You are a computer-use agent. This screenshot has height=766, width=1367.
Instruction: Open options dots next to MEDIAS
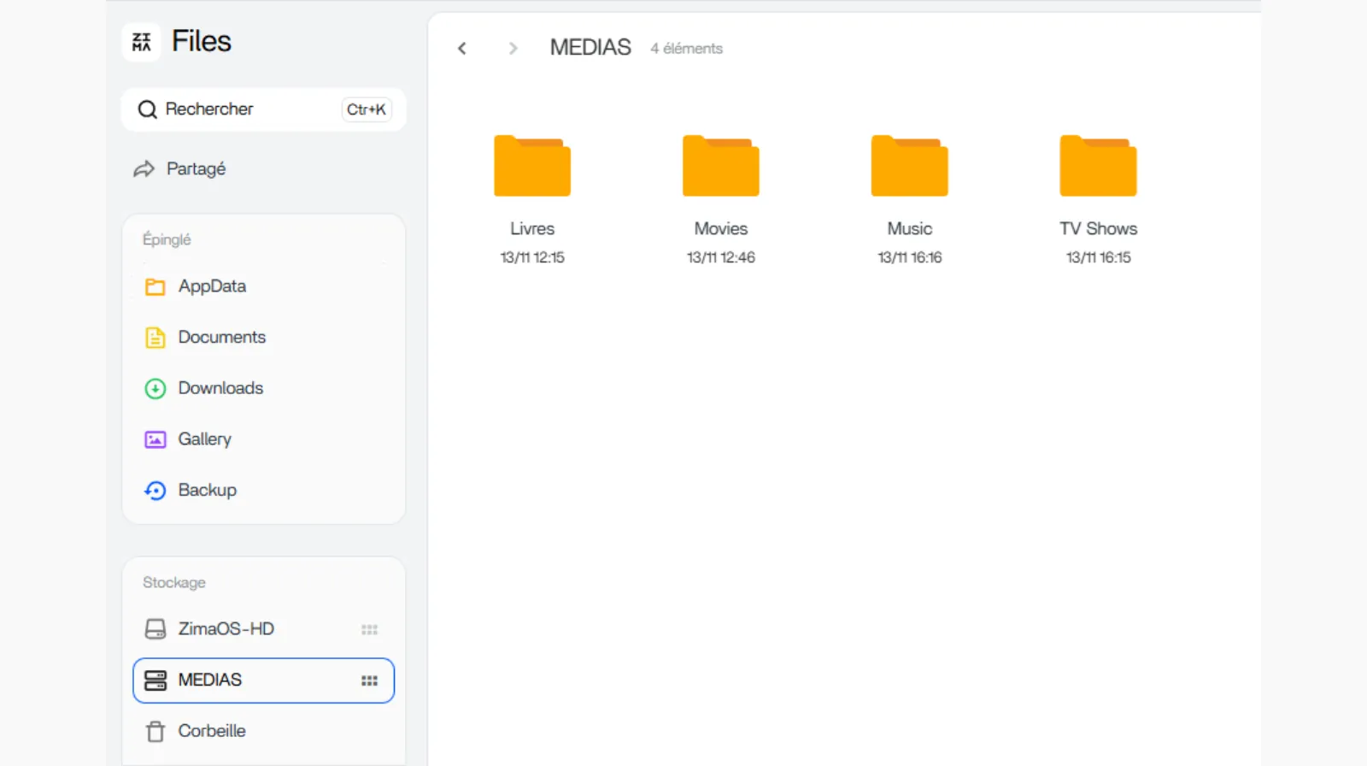pos(369,681)
